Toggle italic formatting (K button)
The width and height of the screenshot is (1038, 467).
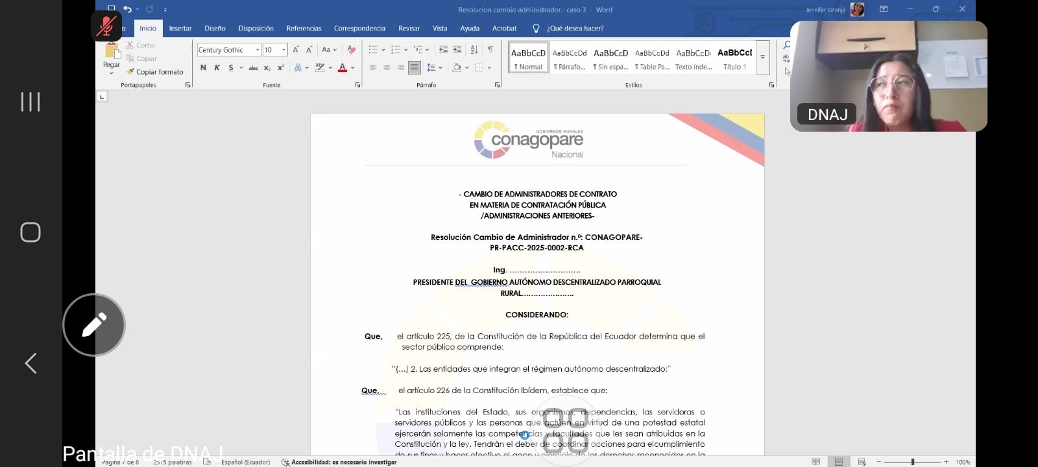(217, 67)
